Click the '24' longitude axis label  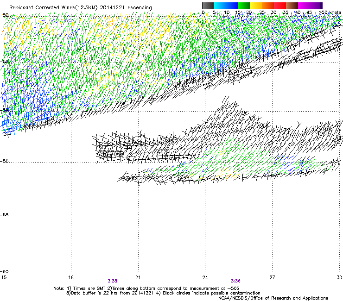205,277
